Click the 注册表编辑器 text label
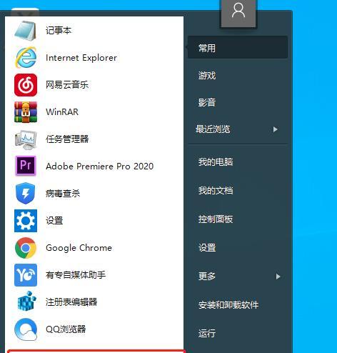Viewport: 337px width, 353px height. (71, 302)
